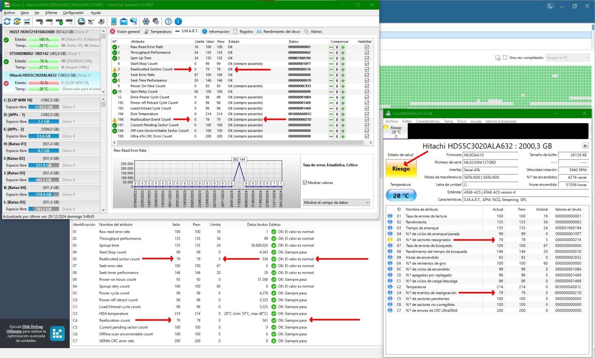This screenshot has width=595, height=358.
Task: Click the 'Número de serie' field
Action: [x=490, y=162]
